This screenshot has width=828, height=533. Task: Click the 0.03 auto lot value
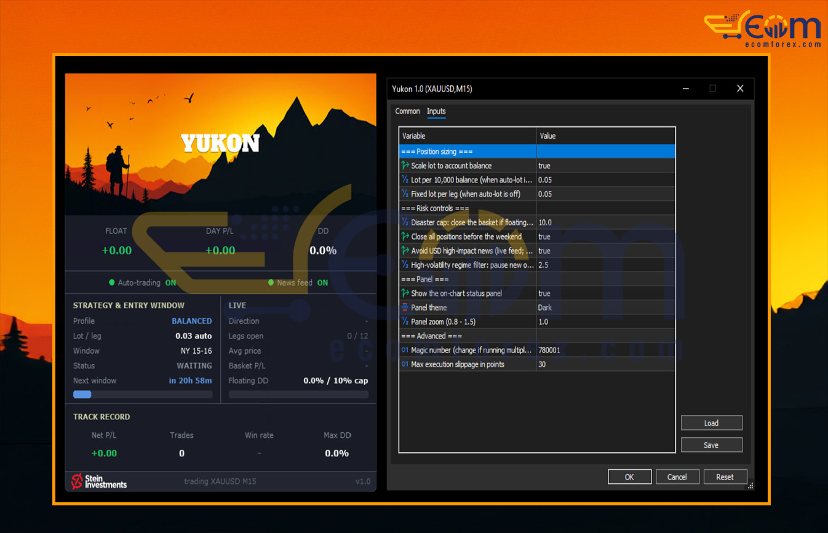193,336
